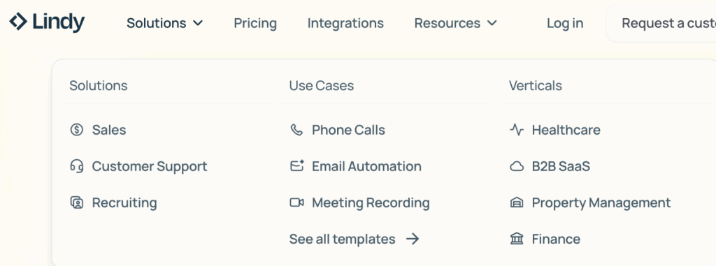
Task: Open the Integrations page
Action: pyautogui.click(x=345, y=23)
